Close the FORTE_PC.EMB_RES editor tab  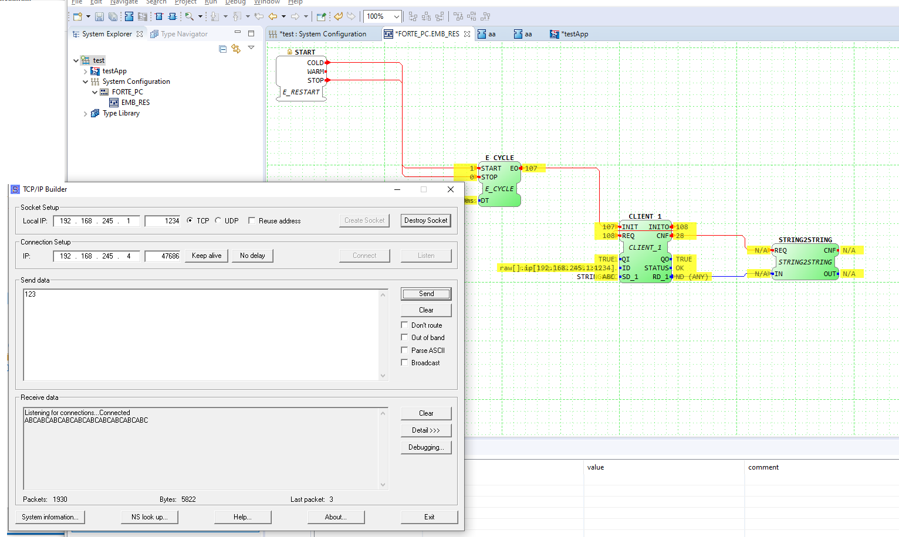tap(467, 34)
